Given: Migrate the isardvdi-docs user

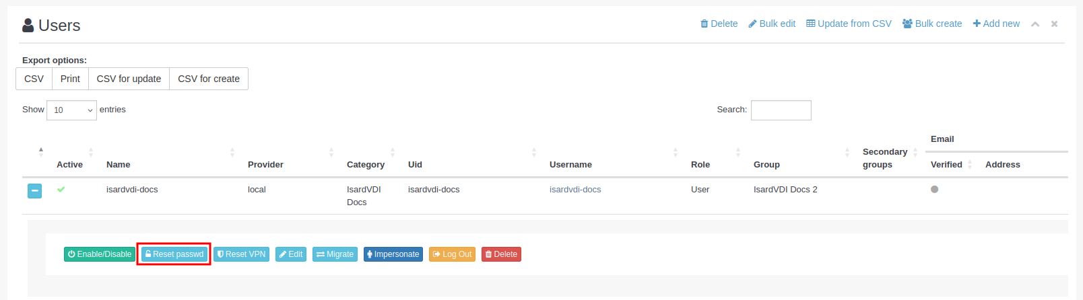Looking at the screenshot, I should click(x=335, y=254).
